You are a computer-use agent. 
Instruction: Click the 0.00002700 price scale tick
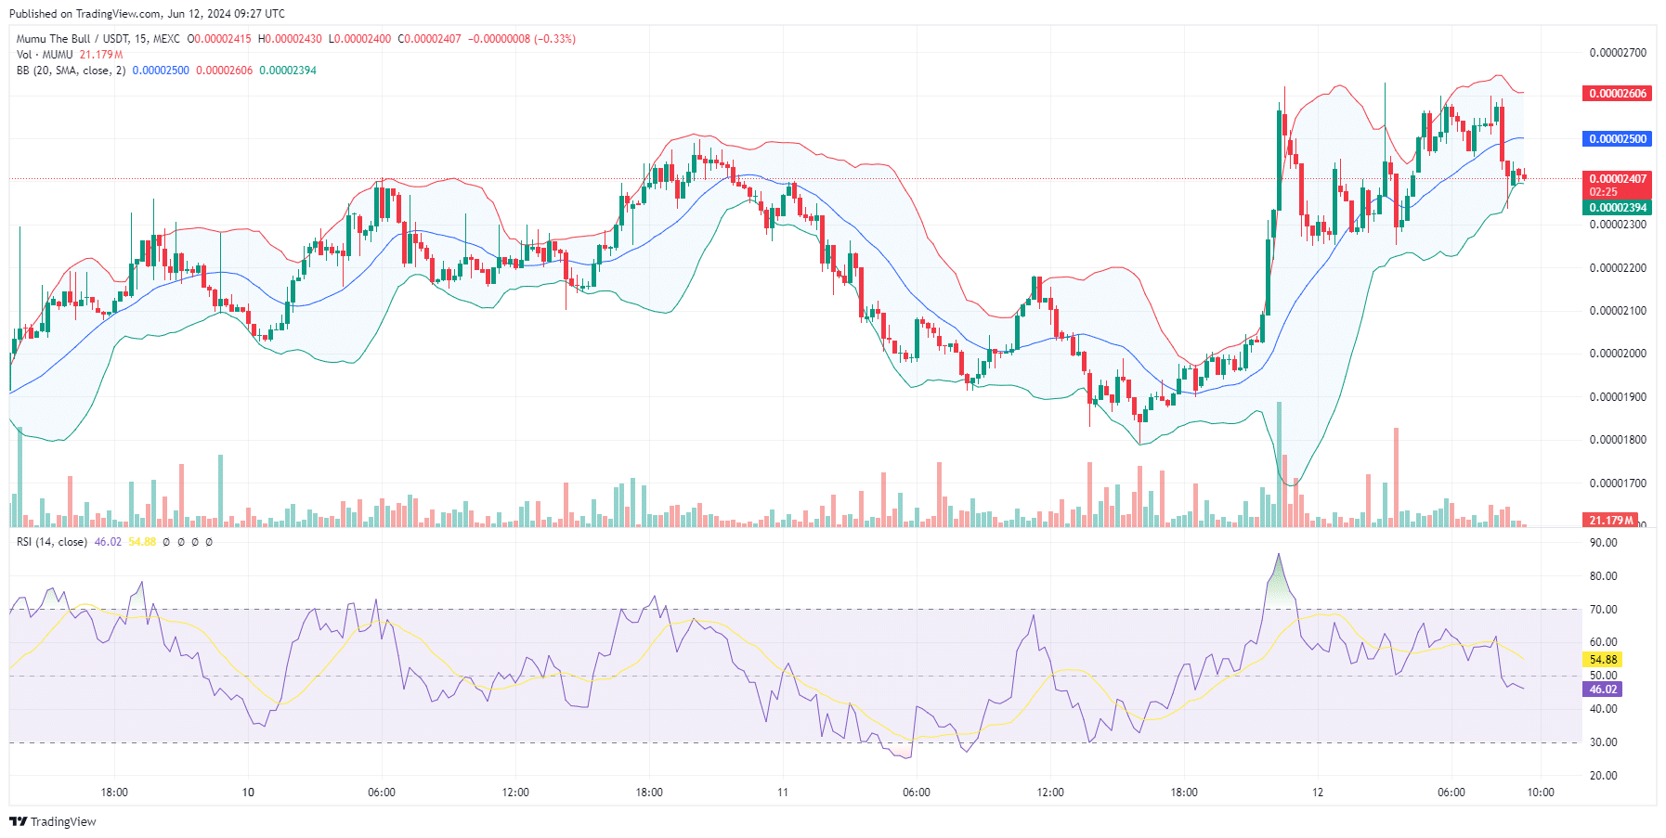[1618, 53]
